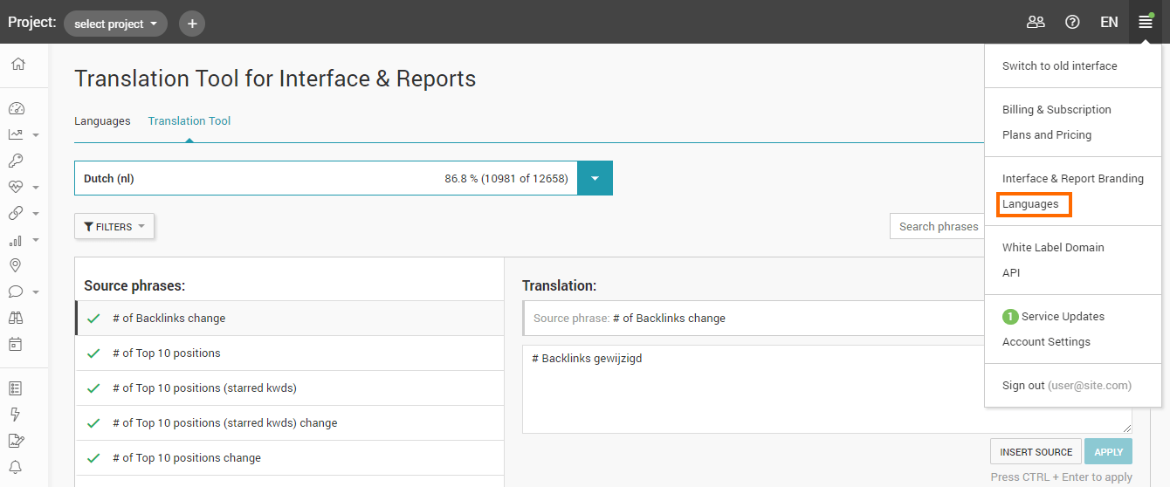Screen dimensions: 1170x487
Task: Open the dashboard speedometer icon
Action: tap(16, 109)
